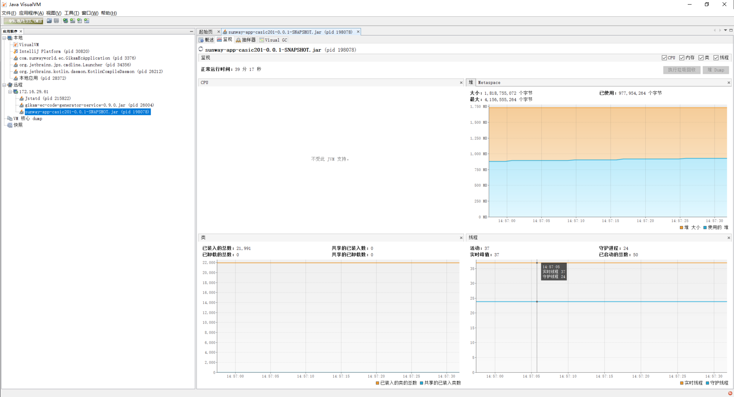The image size is (734, 397).
Task: Click the 堆 Dump button
Action: coord(716,70)
